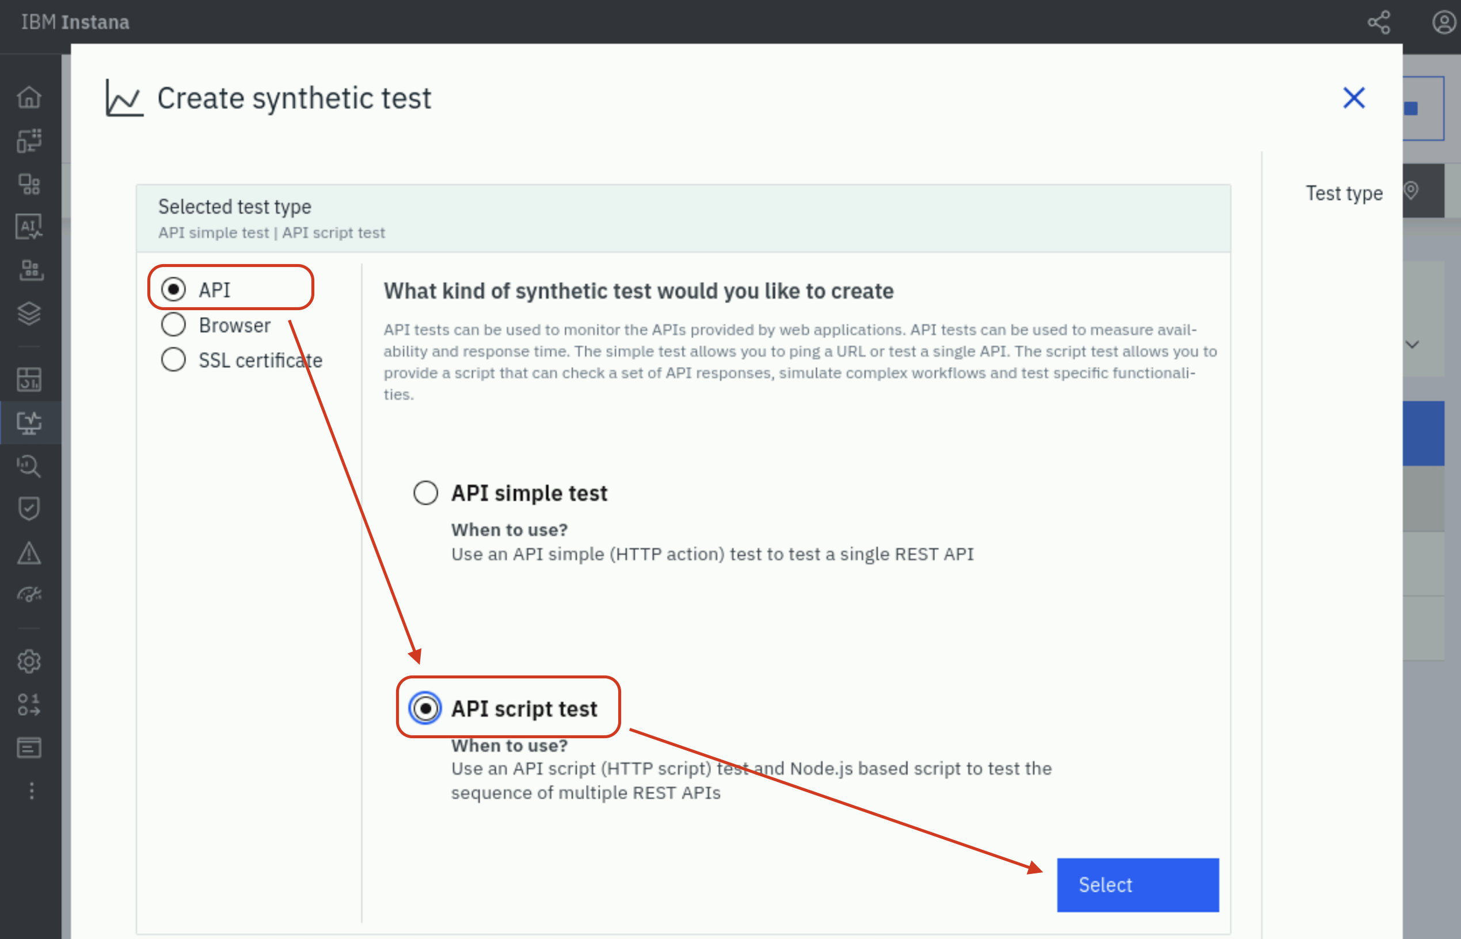This screenshot has width=1461, height=939.
Task: Click the shield checkmark sidebar icon
Action: tap(29, 508)
